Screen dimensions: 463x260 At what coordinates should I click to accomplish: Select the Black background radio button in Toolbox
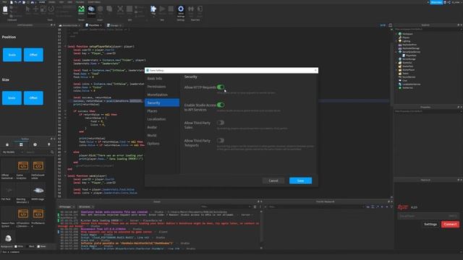click(27, 246)
